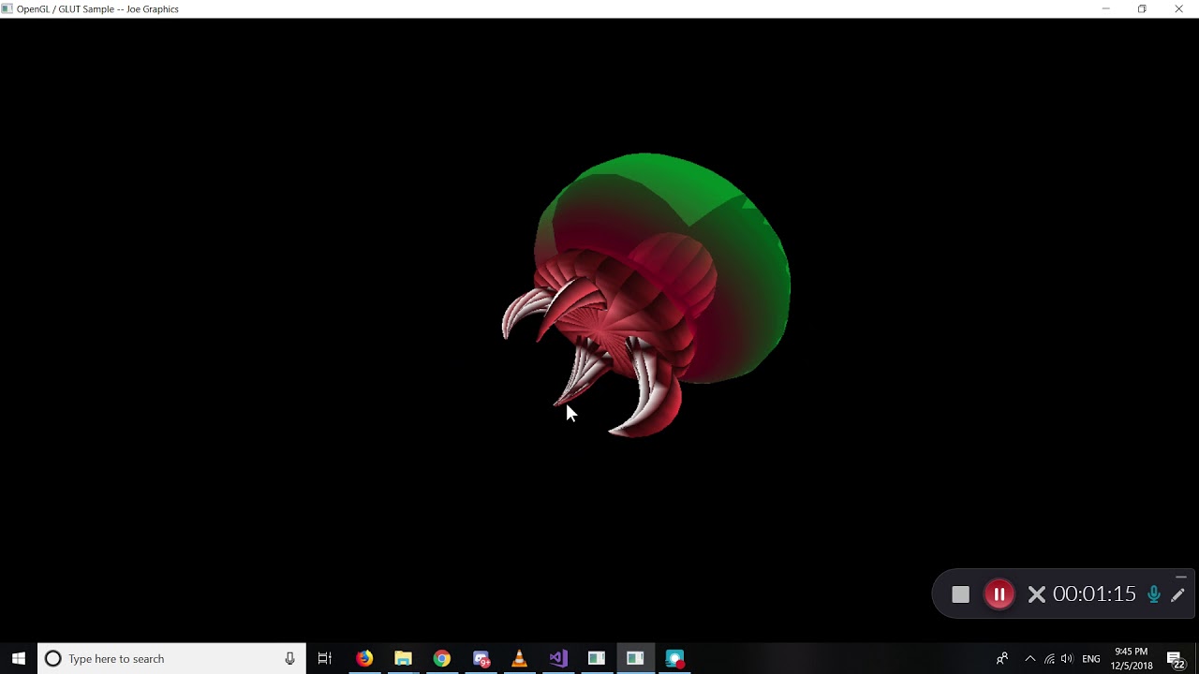This screenshot has width=1199, height=674.
Task: Switch to Google Chrome in the taskbar
Action: click(x=442, y=658)
